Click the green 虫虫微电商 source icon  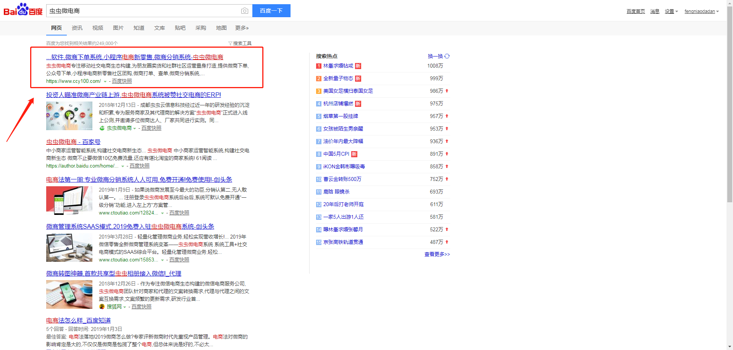click(102, 128)
